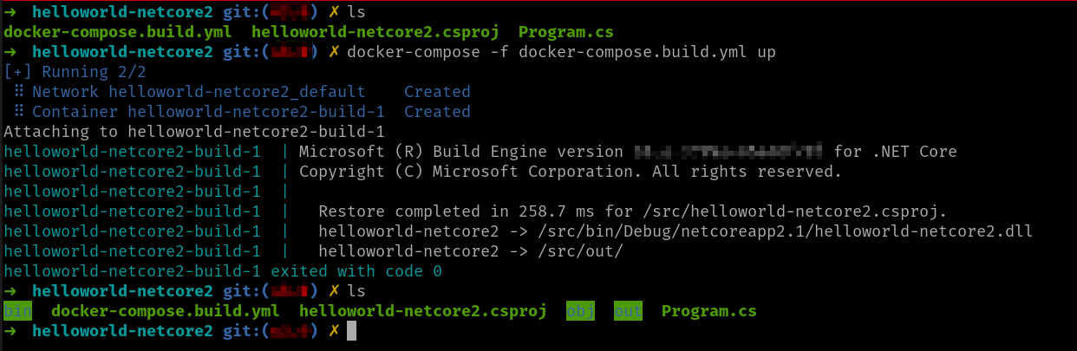The height and width of the screenshot is (351, 1077).
Task: Click the Created status for the Container
Action: pos(437,112)
